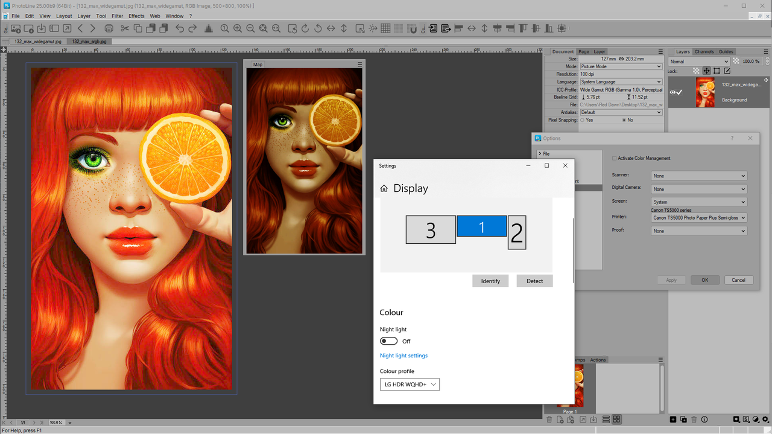The height and width of the screenshot is (434, 772).
Task: Click the Rotate Counter-clockwise icon
Action: [318, 28]
